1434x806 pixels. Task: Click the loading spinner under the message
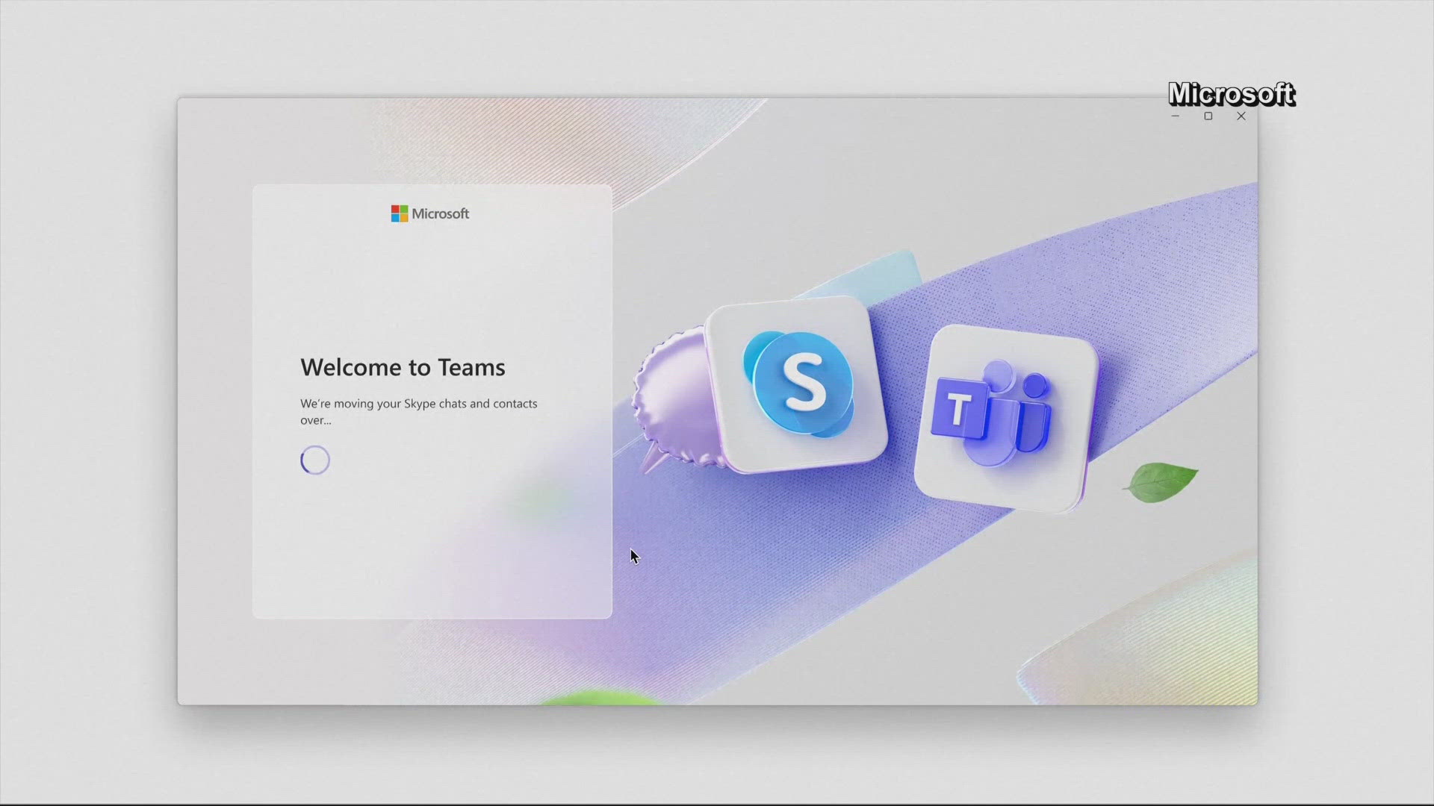coord(315,460)
